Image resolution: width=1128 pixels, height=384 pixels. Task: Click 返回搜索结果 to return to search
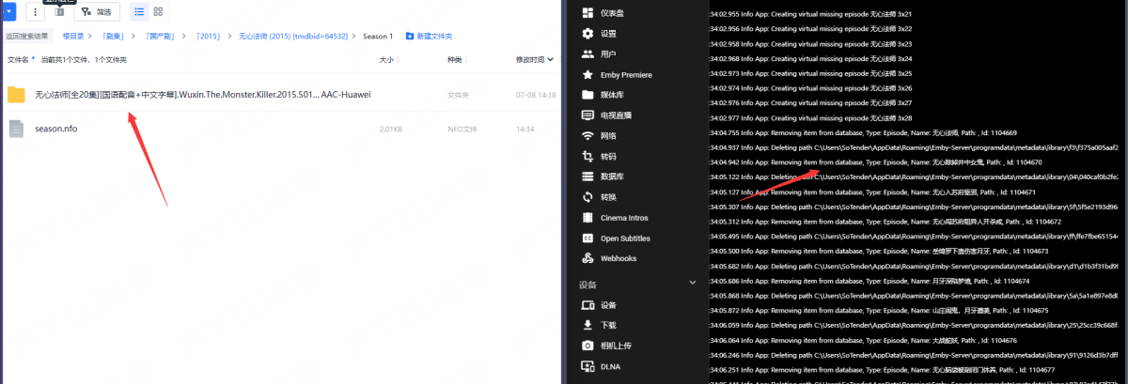[x=27, y=36]
